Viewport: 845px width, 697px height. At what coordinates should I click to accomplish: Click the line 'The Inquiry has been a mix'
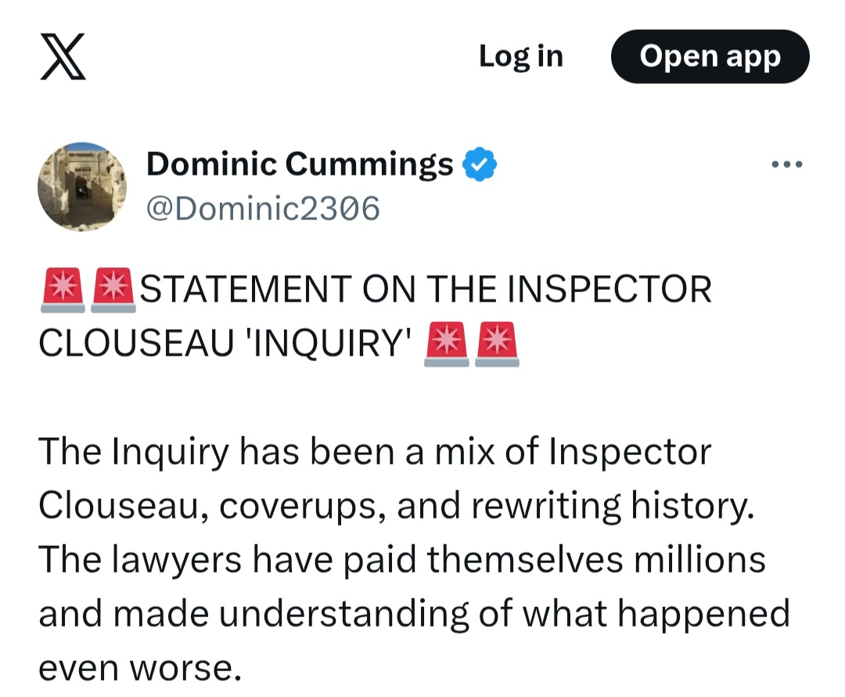click(376, 453)
